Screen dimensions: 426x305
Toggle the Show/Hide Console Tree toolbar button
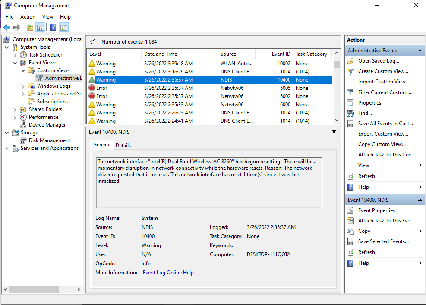40,27
